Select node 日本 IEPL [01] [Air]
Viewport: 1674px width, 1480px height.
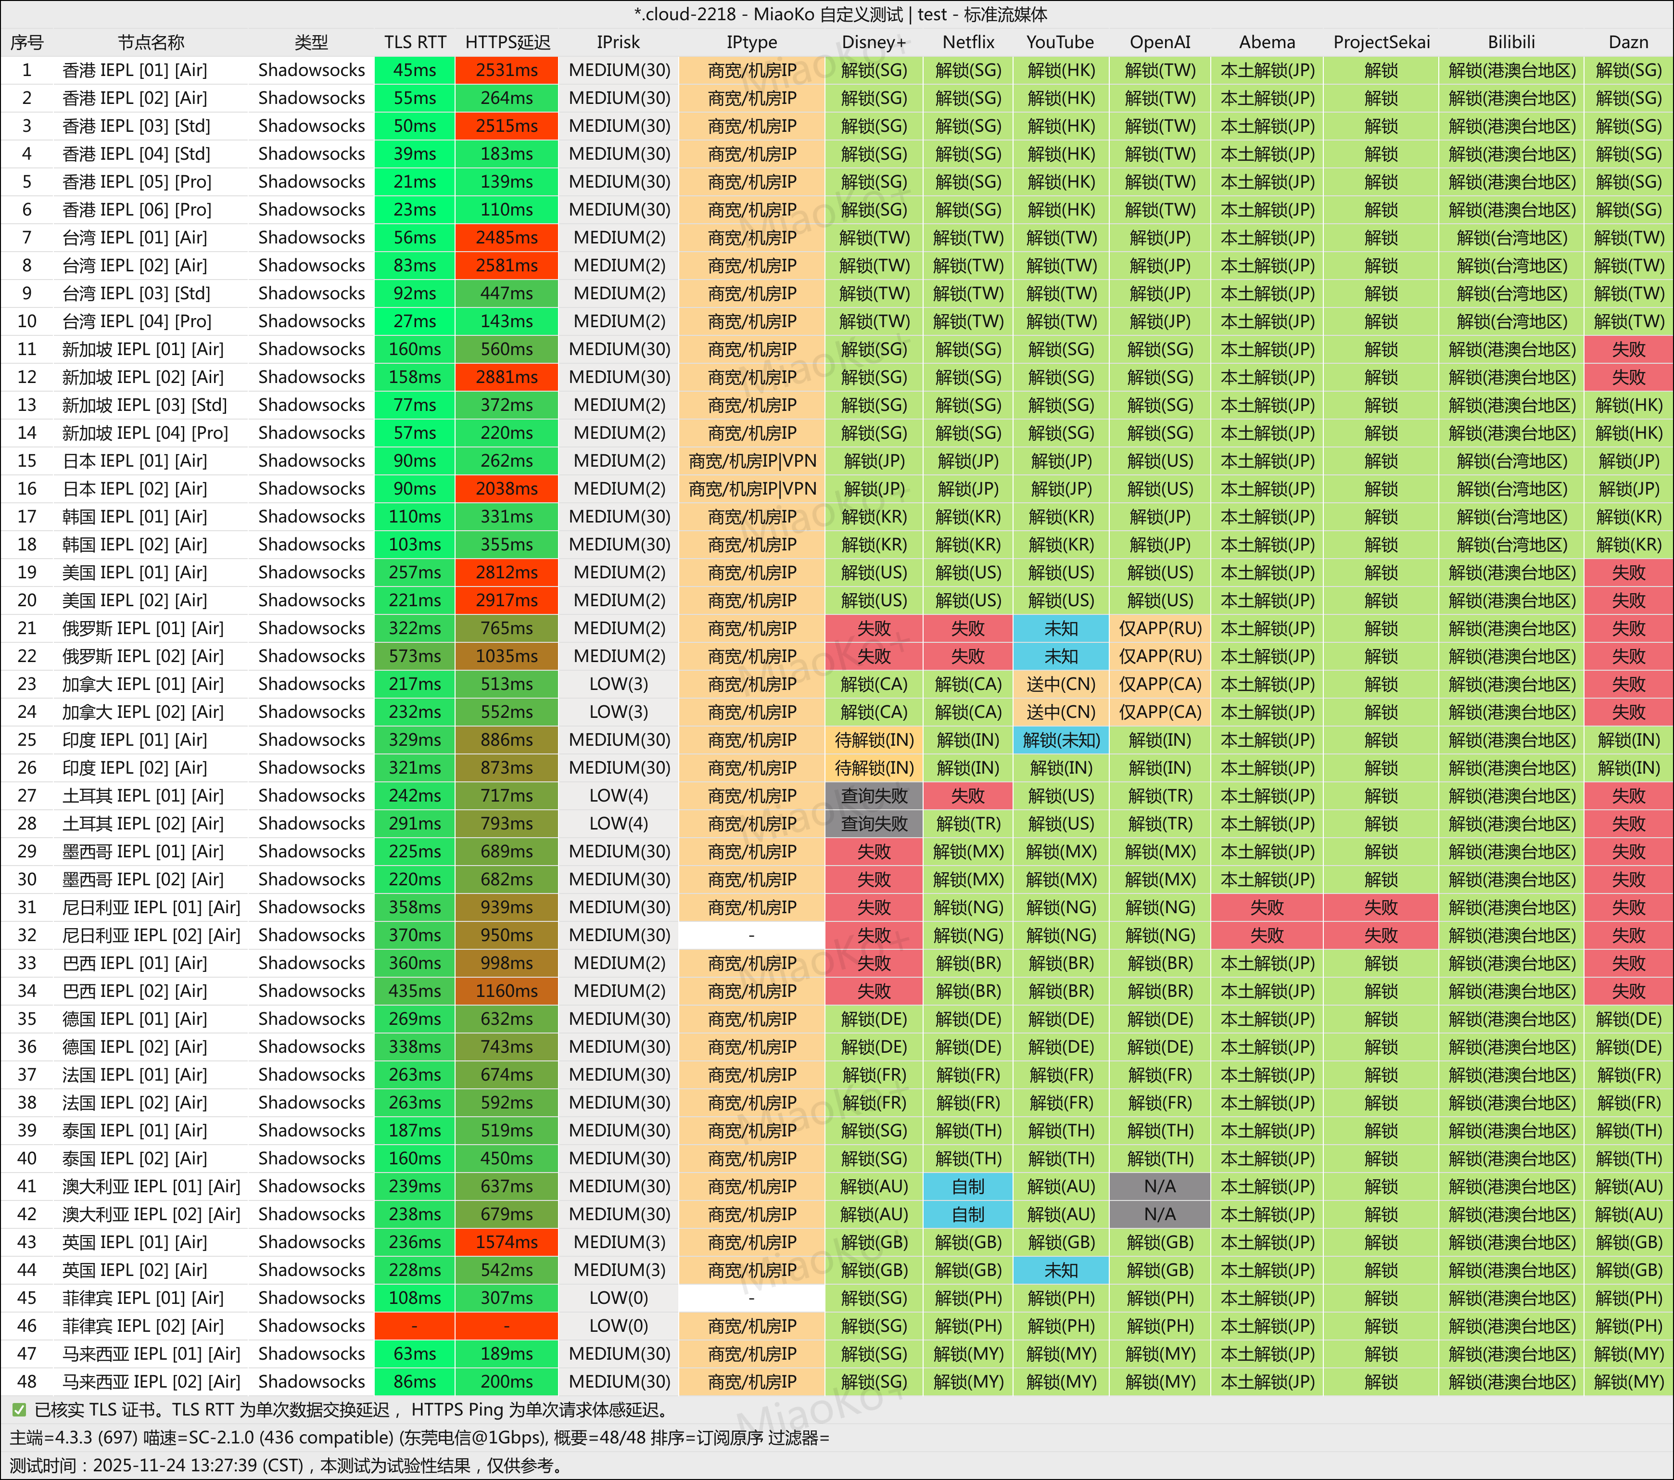click(x=134, y=461)
